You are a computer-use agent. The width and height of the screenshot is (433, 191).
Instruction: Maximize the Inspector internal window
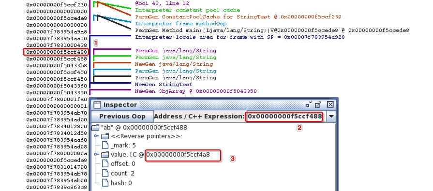[318, 104]
